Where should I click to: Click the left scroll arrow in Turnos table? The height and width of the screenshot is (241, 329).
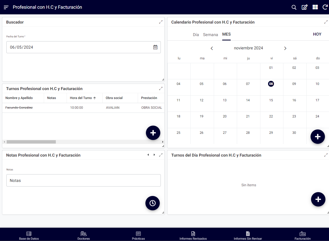point(4,142)
